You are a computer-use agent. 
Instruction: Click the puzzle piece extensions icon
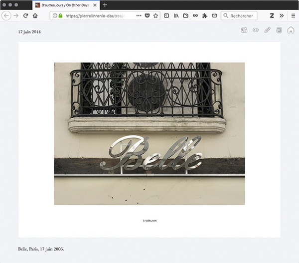204,16
